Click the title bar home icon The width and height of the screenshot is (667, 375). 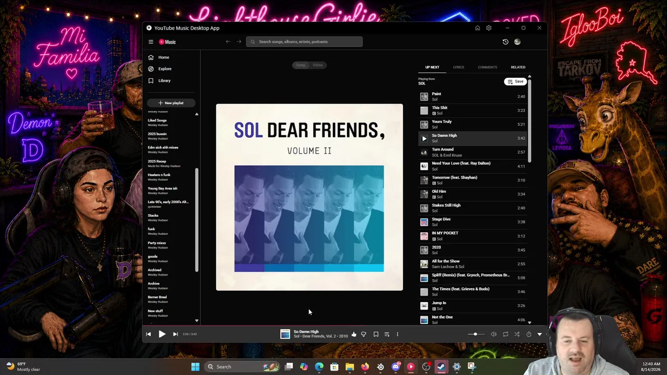point(477,28)
